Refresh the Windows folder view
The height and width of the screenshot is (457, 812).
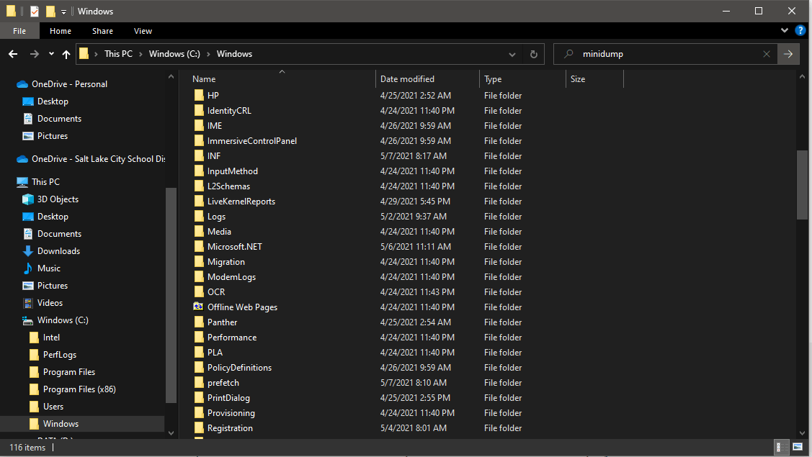pyautogui.click(x=534, y=54)
